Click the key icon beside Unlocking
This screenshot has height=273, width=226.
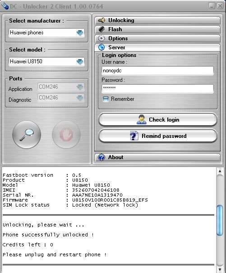click(101, 20)
